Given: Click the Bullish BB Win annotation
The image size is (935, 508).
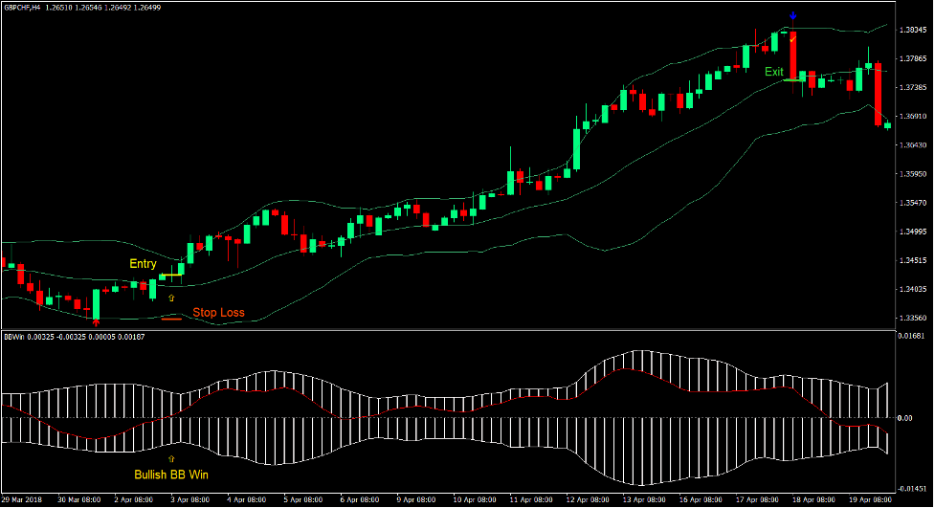Looking at the screenshot, I should pyautogui.click(x=171, y=474).
